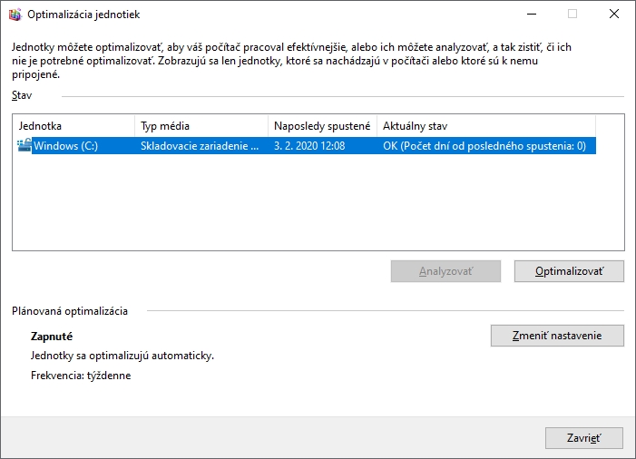Click the Windows (C:) drive icon
Viewport: 636px width, 459px height.
point(24,145)
